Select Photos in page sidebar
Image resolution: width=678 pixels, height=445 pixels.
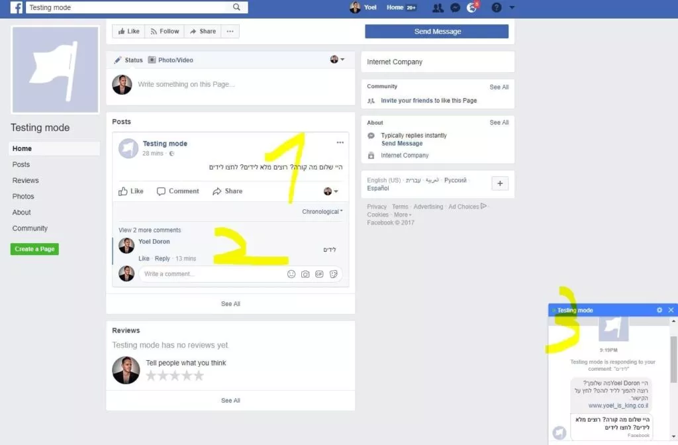click(x=23, y=196)
